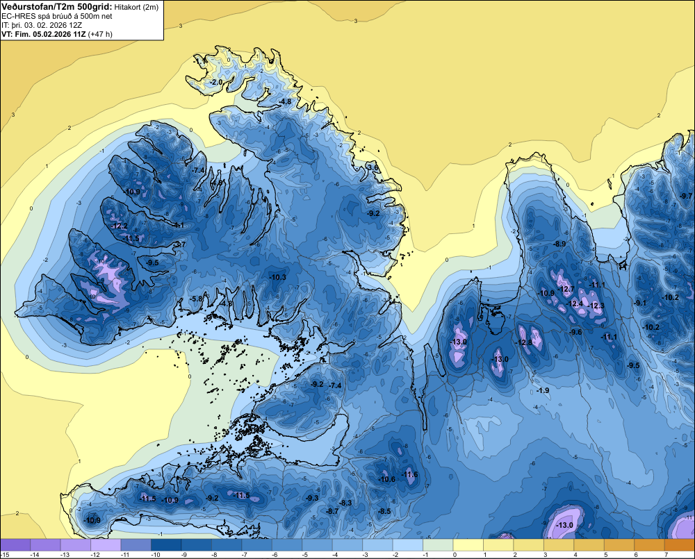Click the legend swatch between -1 and 0
Image resolution: width=695 pixels, height=559 pixels.
(438, 545)
